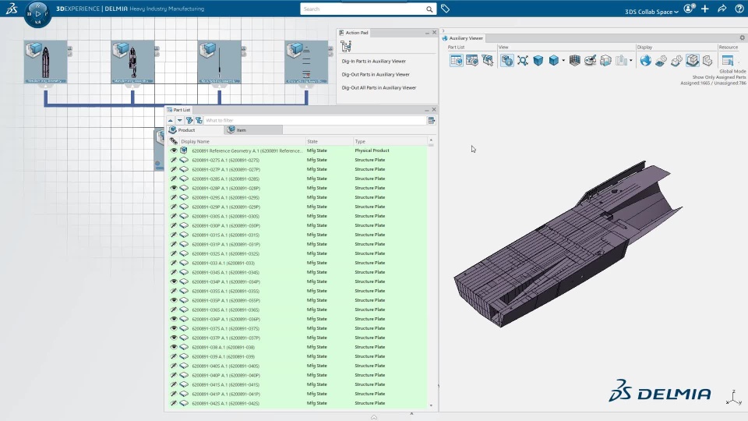Switch to the Item tab

[x=253, y=130]
